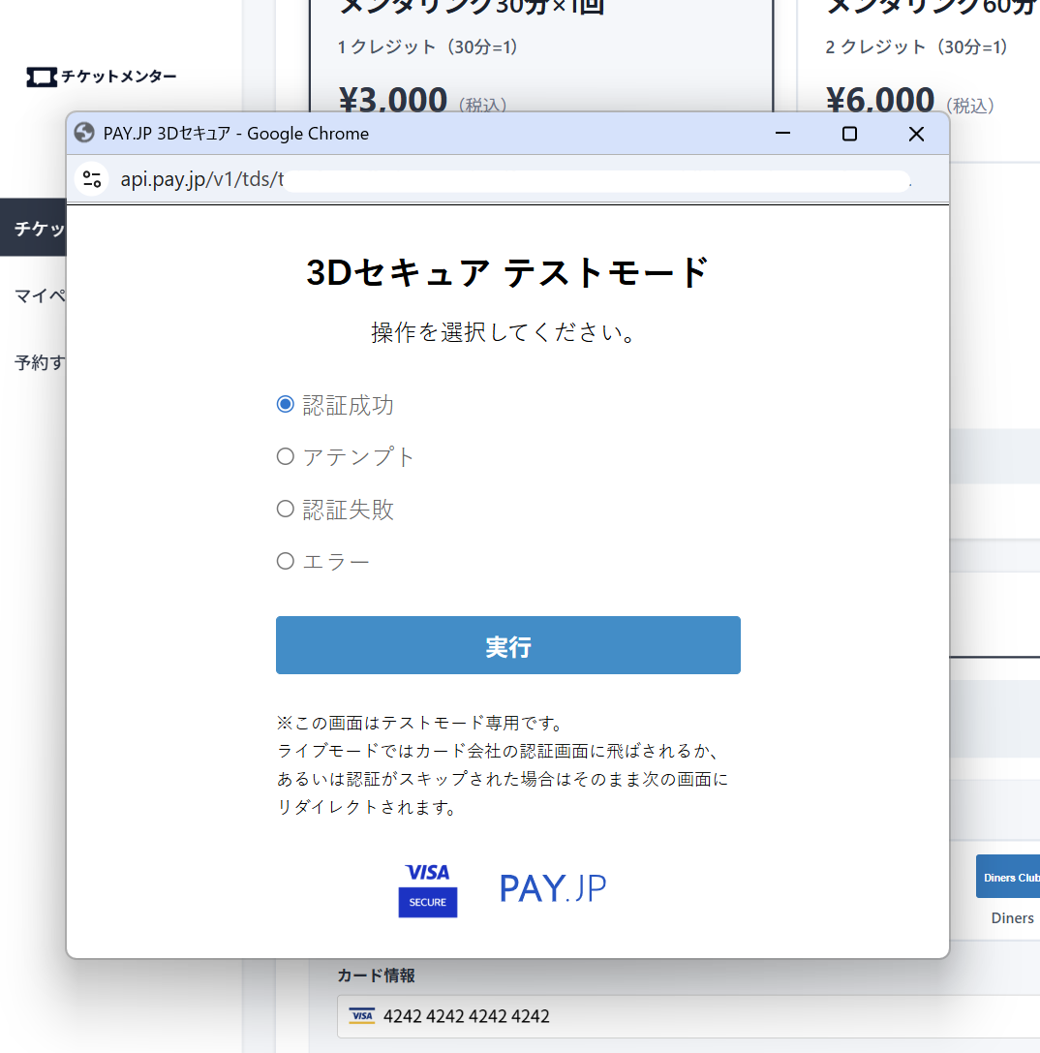Image resolution: width=1040 pixels, height=1053 pixels.
Task: Click the 操作を選択してください。 text
Action: [x=505, y=332]
